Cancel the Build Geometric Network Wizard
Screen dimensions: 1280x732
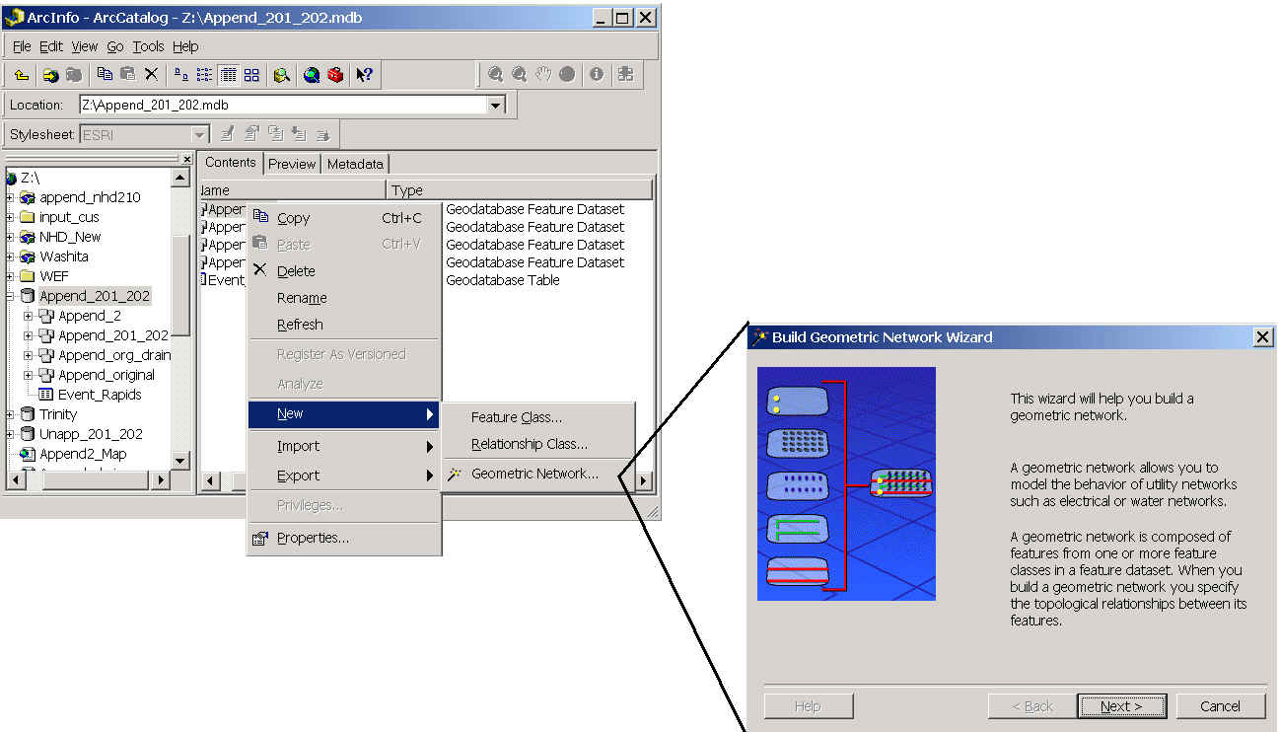click(x=1220, y=706)
